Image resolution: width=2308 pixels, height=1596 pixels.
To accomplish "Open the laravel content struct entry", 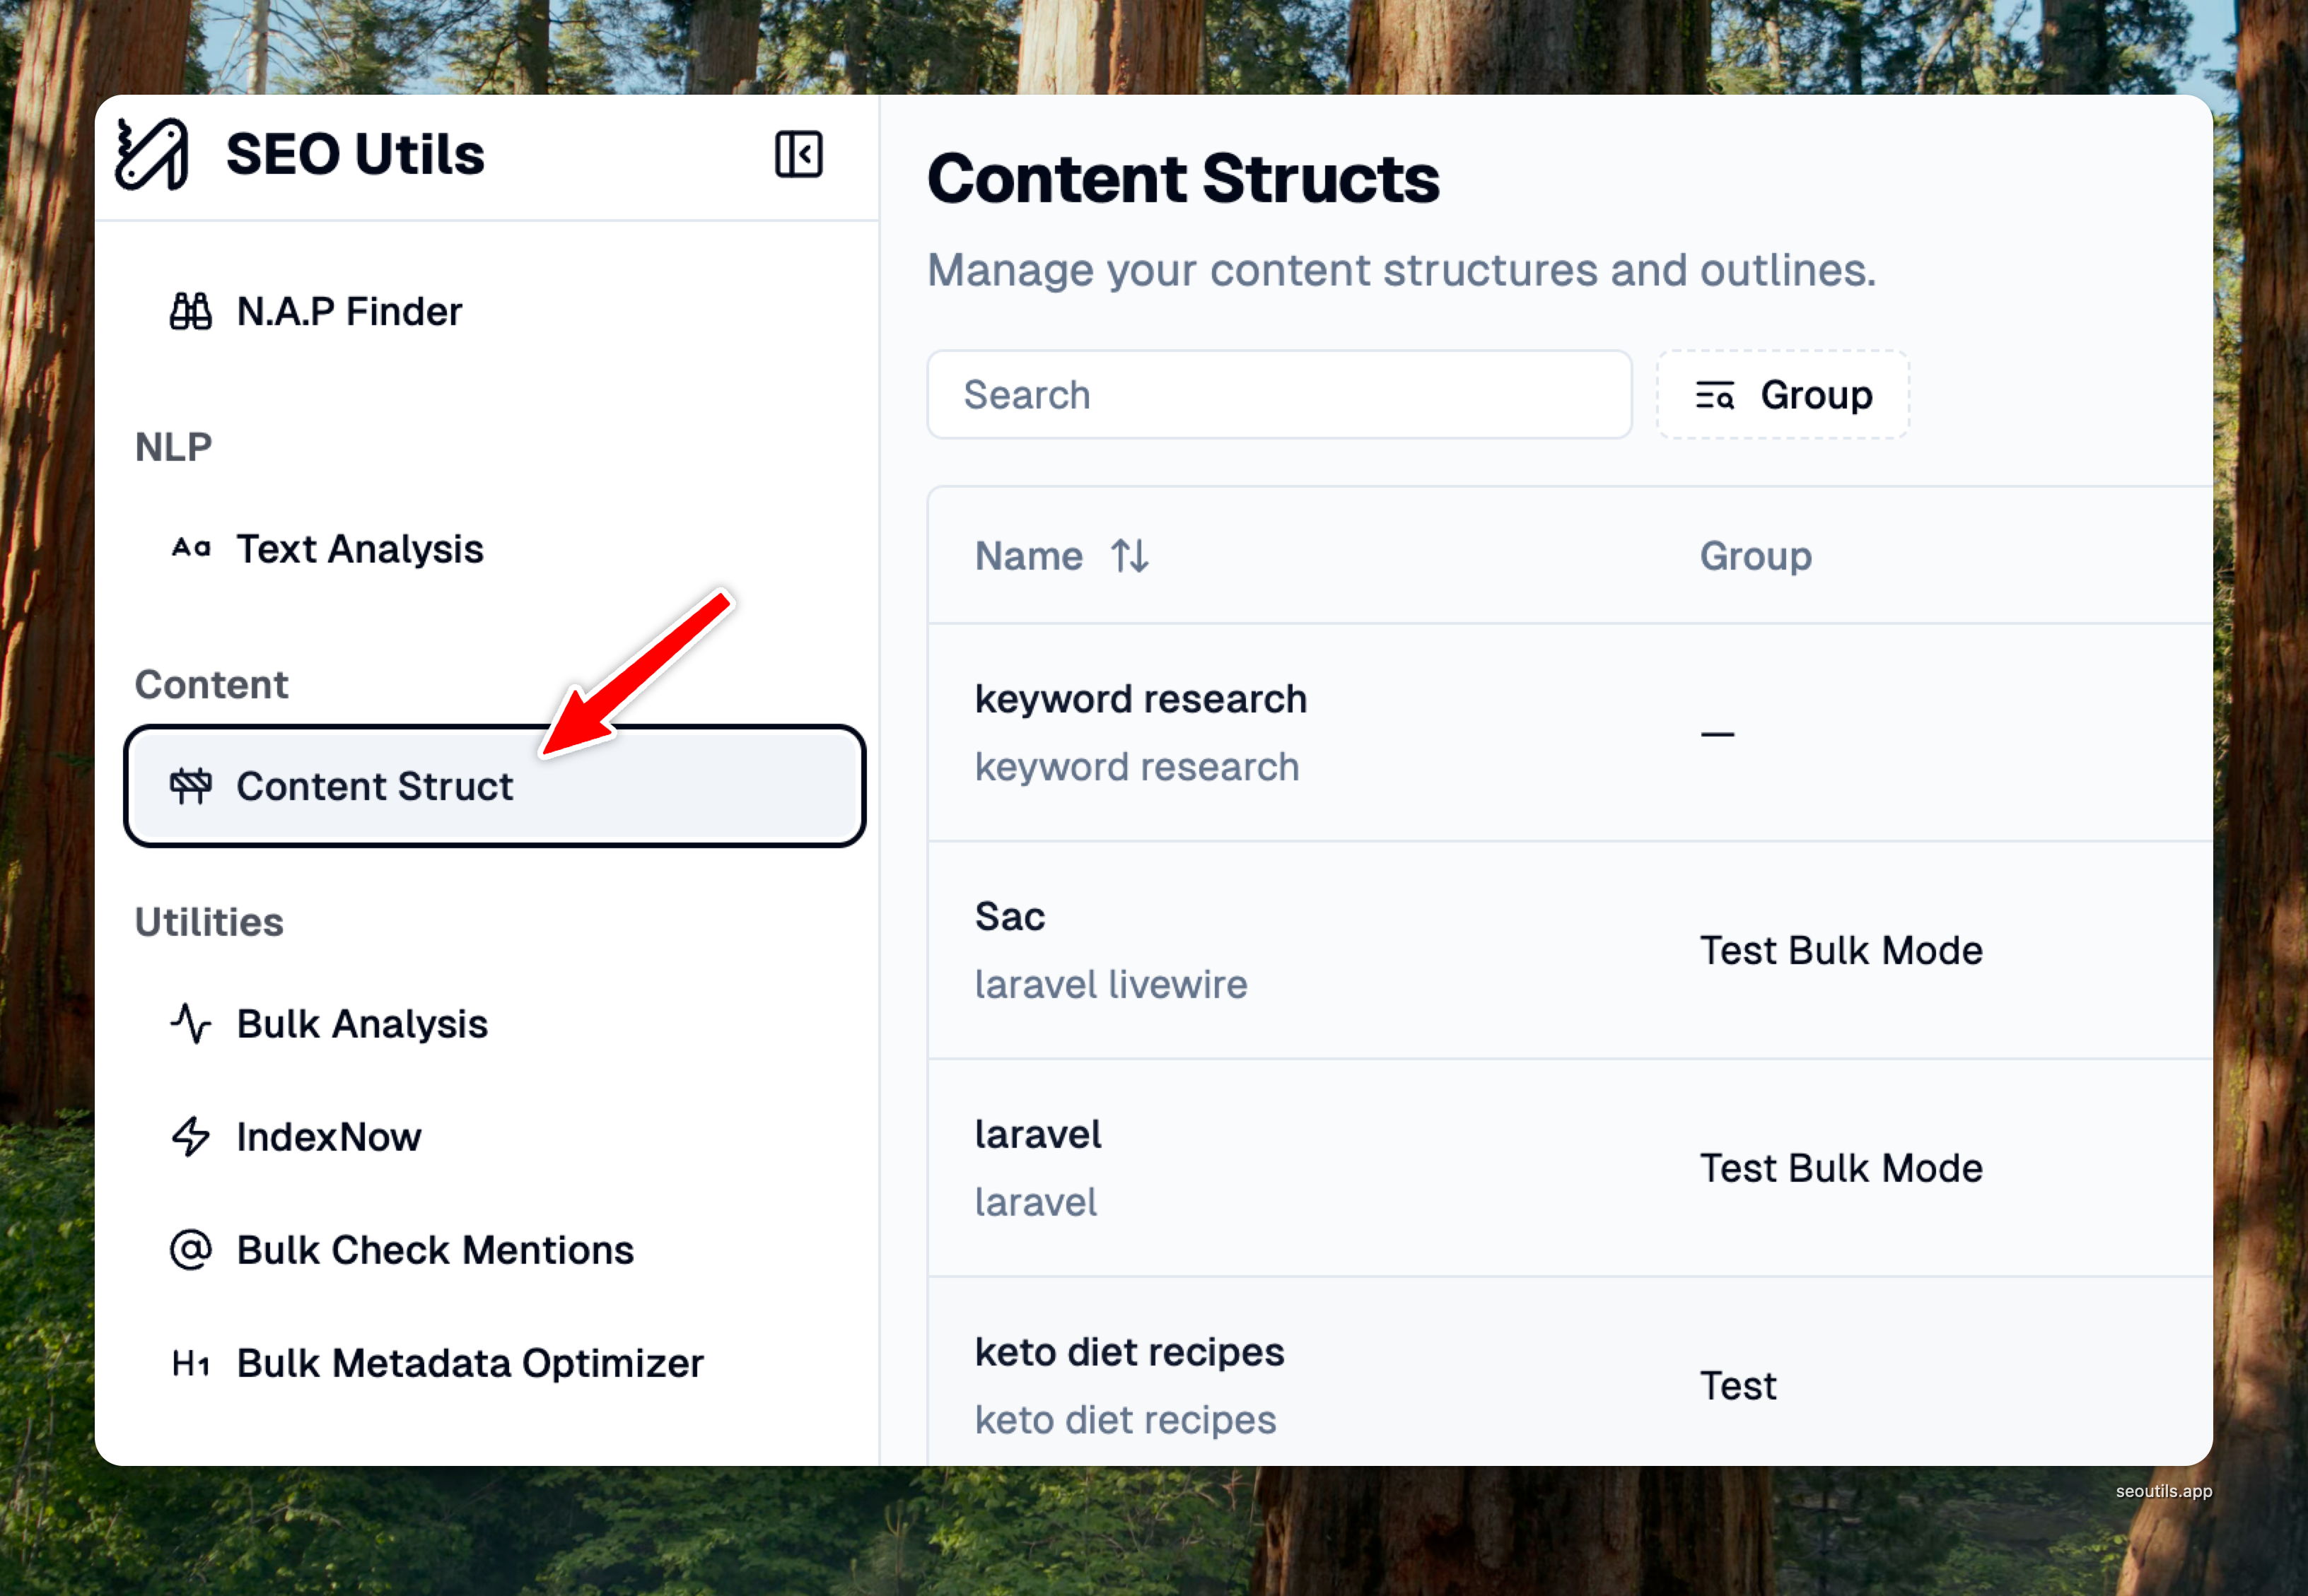I will 1039,1135.
